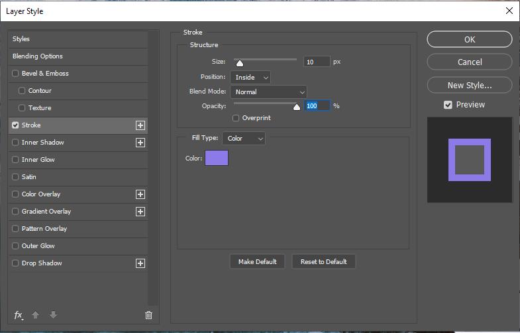Screen dimensions: 520x333
Task: Add another Color Overlay with plus icon
Action: 140,194
